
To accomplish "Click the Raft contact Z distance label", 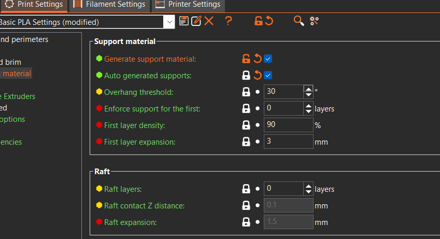I will tap(145, 206).
